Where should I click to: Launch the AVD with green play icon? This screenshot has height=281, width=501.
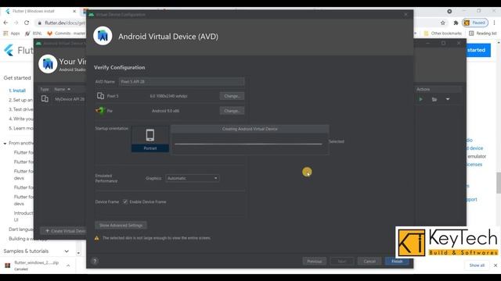420,99
